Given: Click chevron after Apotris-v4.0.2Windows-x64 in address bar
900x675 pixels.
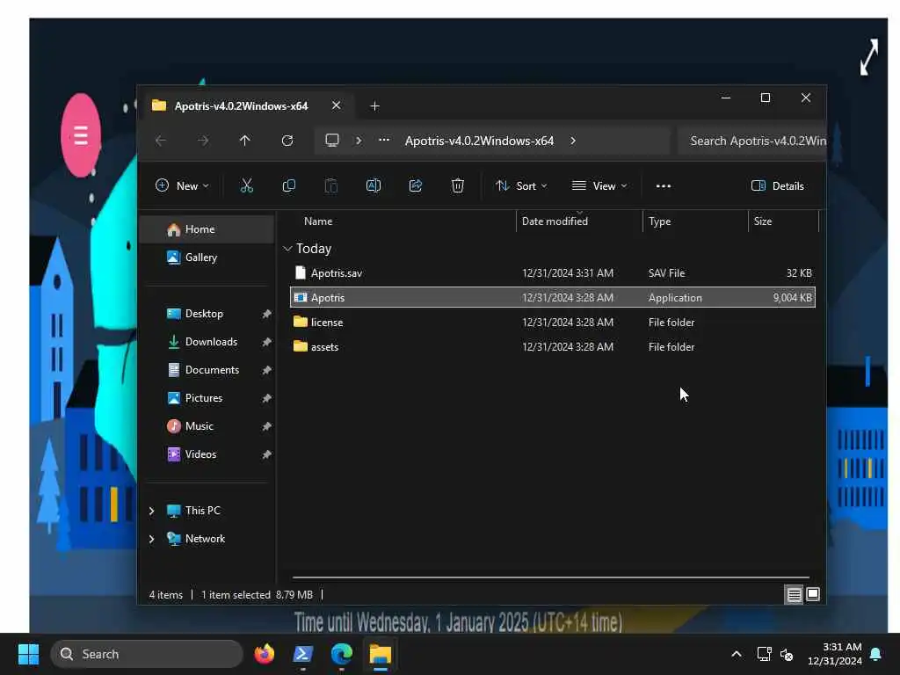Looking at the screenshot, I should tap(573, 141).
